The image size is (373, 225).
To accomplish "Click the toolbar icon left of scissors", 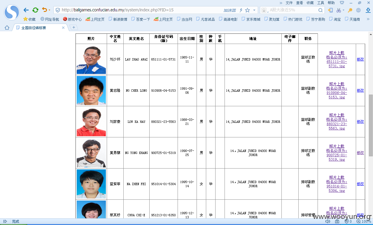I will 330,10.
